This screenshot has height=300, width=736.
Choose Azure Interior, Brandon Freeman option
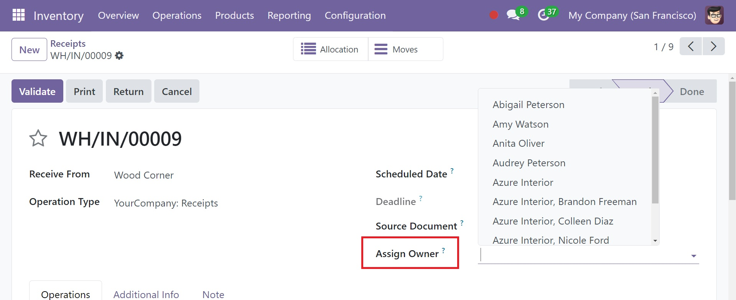565,202
